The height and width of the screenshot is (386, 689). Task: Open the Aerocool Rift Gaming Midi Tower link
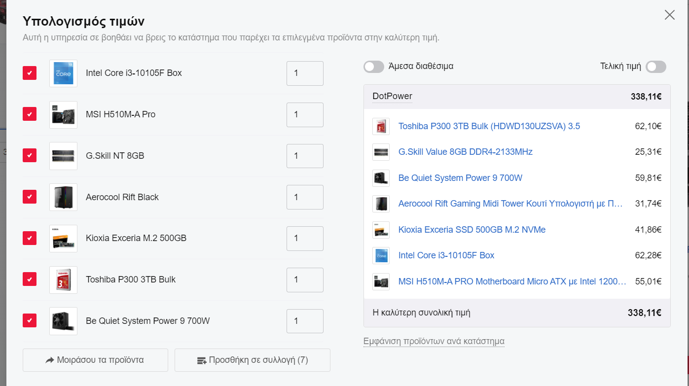click(x=510, y=204)
